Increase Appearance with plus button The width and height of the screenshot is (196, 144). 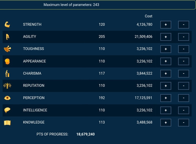tap(166, 61)
